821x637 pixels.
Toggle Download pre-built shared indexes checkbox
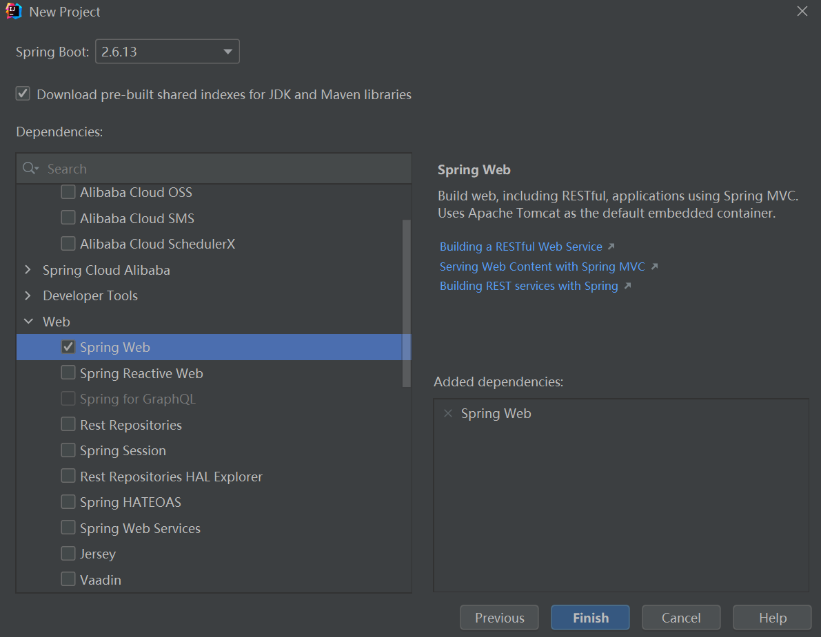pos(23,94)
